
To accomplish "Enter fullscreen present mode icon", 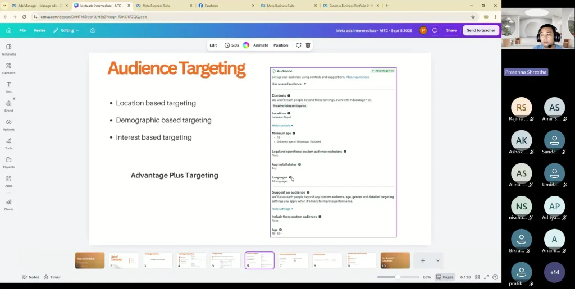I will pyautogui.click(x=486, y=277).
